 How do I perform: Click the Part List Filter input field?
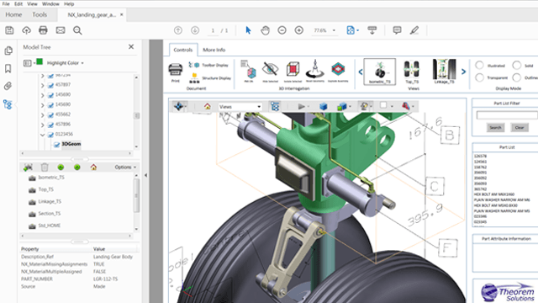(507, 115)
